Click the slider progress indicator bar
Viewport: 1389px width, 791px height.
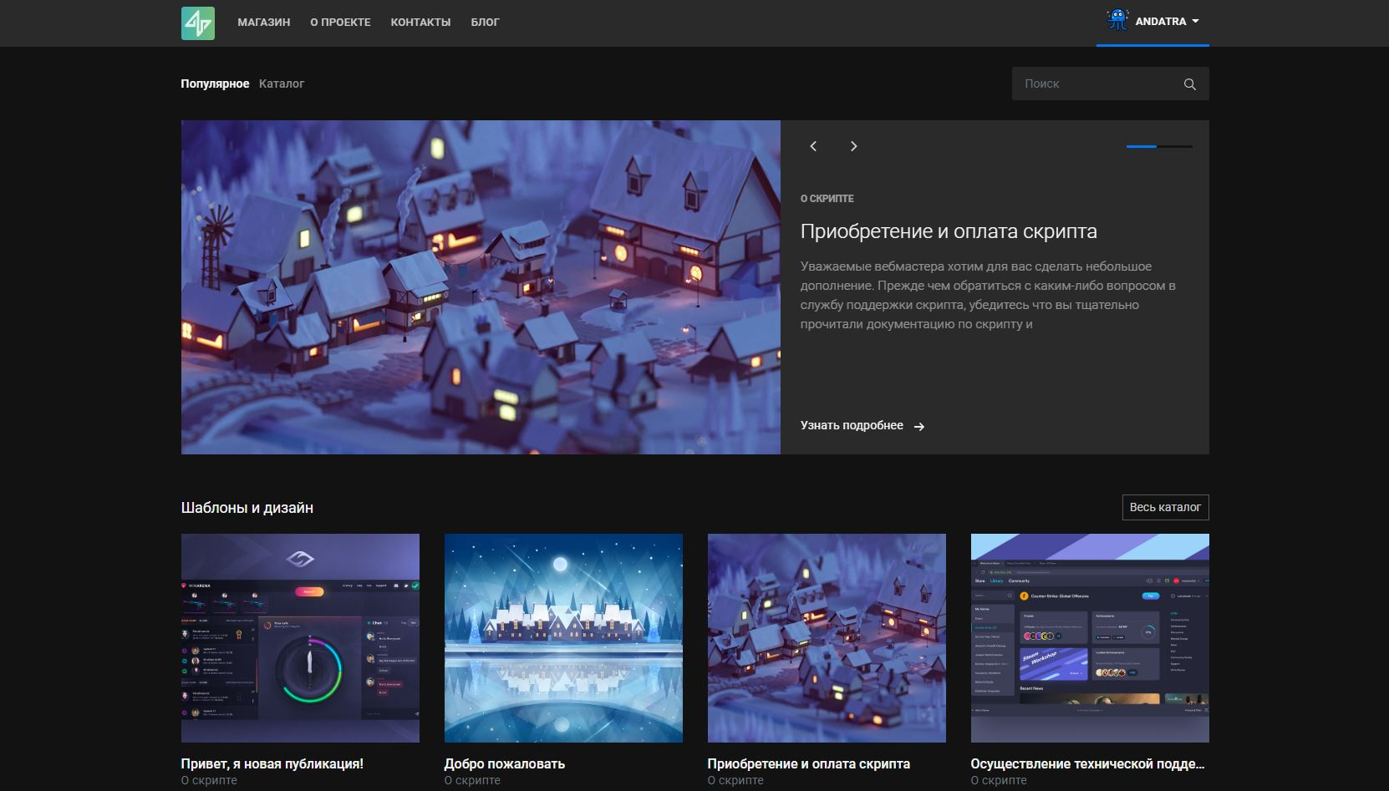1159,146
